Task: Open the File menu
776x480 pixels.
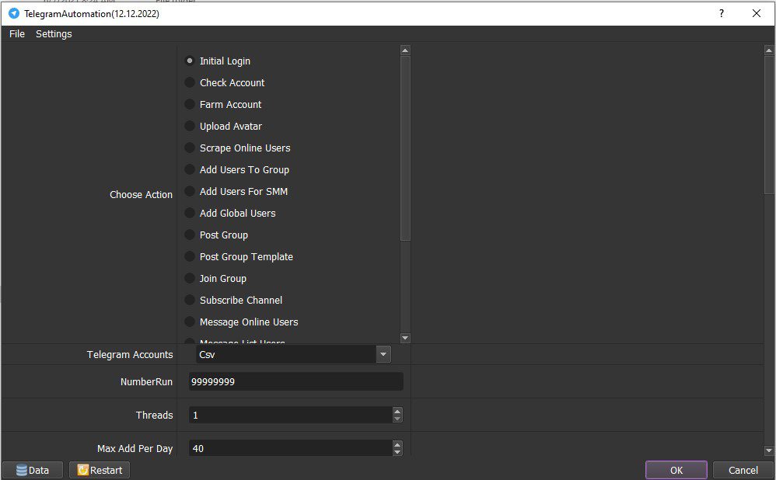Action: [x=17, y=33]
